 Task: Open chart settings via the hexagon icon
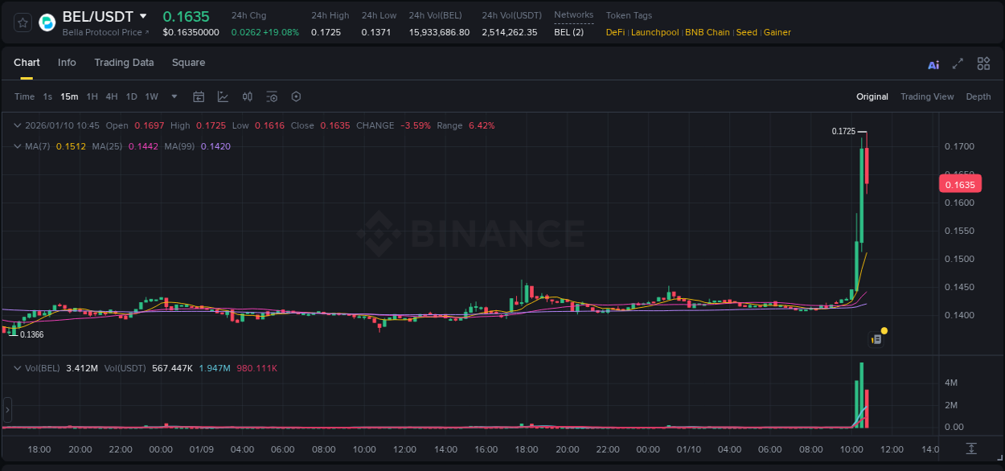[296, 96]
